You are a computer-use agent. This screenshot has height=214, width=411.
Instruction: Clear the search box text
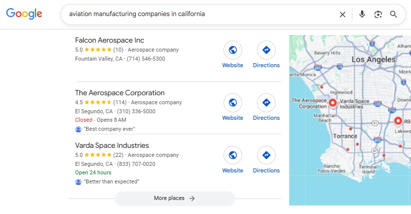342,15
